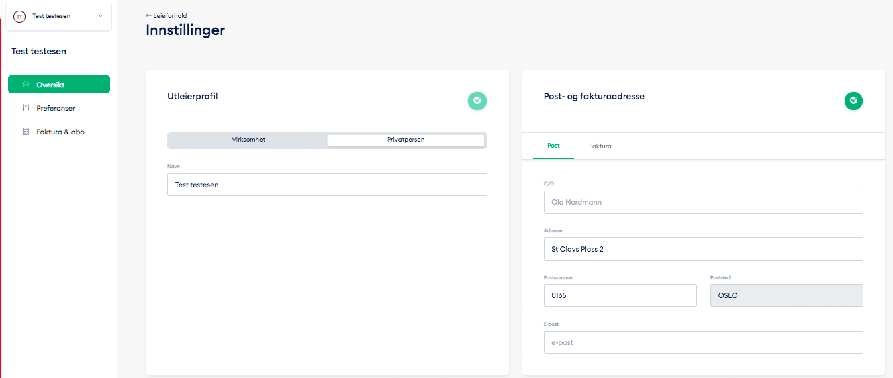Open Preferanser in the sidebar
The width and height of the screenshot is (893, 378).
56,108
